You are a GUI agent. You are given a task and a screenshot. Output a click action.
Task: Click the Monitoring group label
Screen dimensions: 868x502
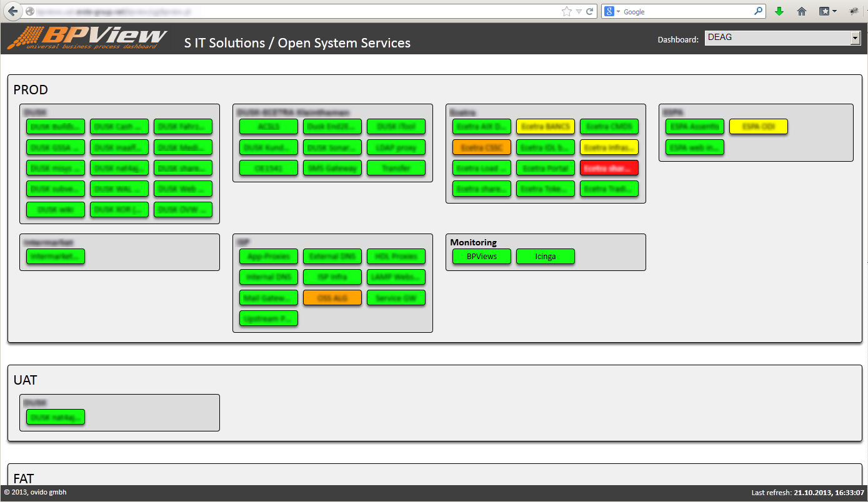coord(474,242)
